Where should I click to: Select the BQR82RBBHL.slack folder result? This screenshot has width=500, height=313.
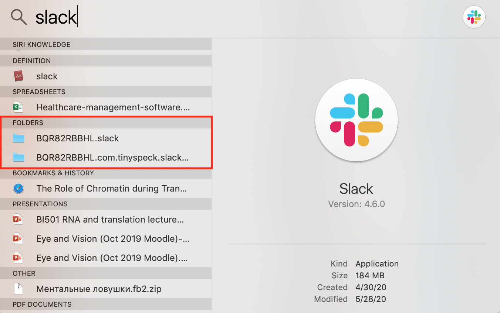tap(106, 138)
